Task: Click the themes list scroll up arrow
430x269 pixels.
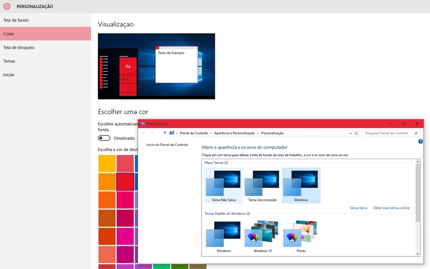Action: 417,162
